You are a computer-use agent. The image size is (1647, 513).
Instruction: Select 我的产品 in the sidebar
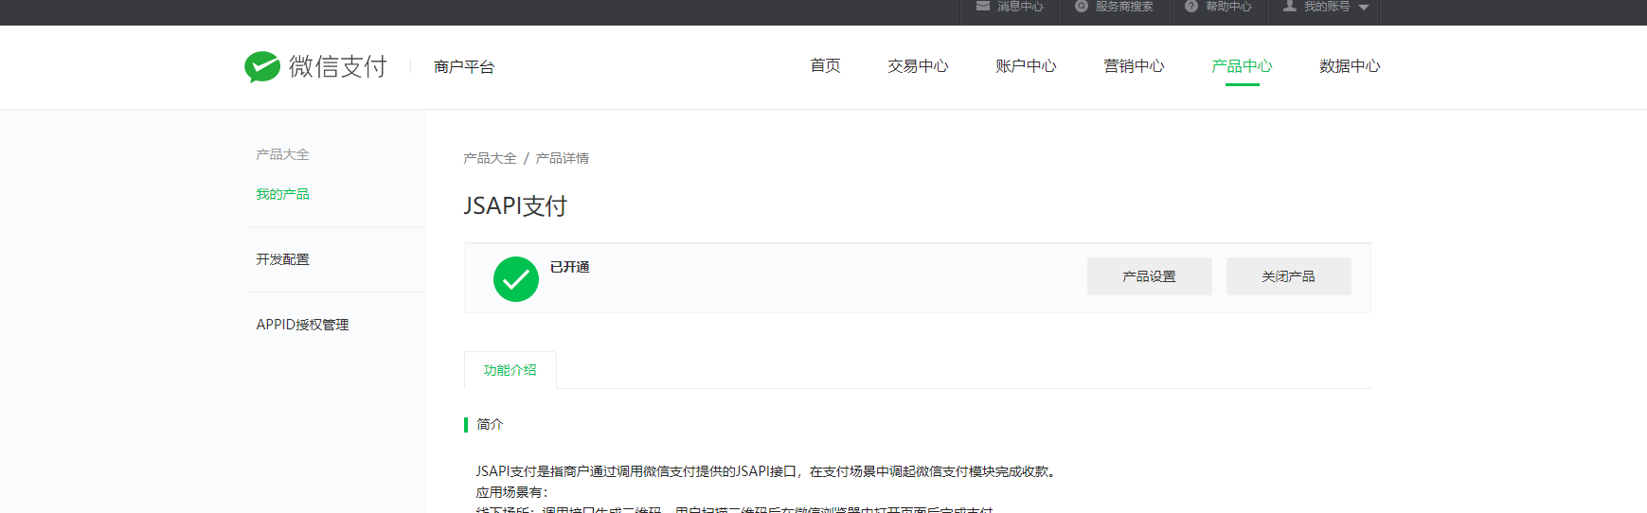coord(282,194)
